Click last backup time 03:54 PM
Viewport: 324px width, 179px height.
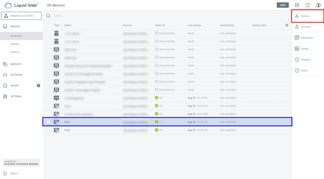coord(202,106)
